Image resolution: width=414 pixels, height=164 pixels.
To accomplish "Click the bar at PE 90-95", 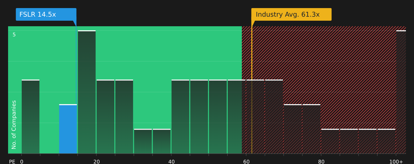I will coord(368,141).
